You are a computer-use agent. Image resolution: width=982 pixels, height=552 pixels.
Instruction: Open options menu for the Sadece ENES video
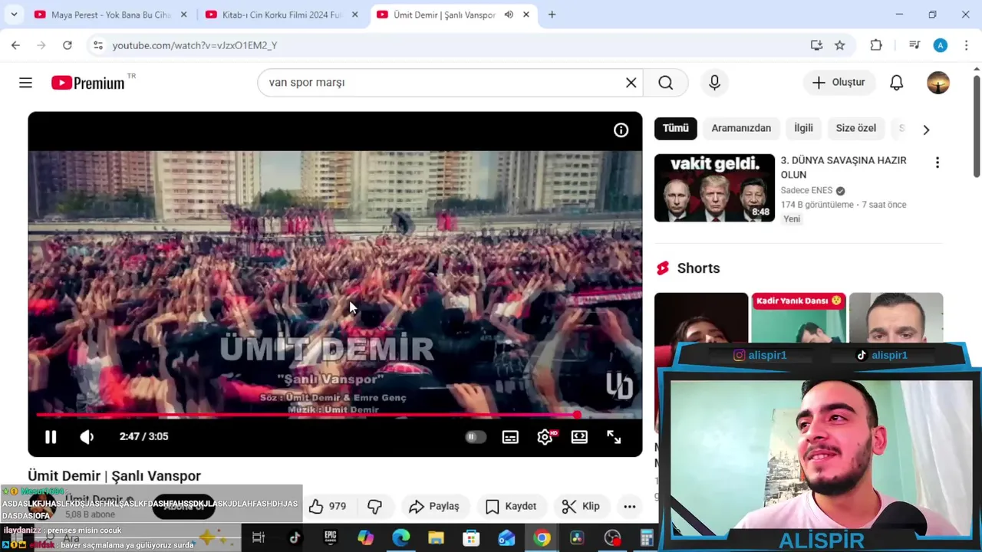click(x=937, y=163)
